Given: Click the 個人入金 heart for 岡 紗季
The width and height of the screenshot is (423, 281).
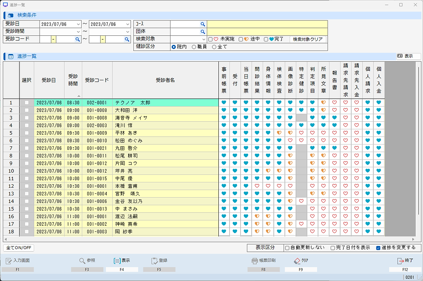Looking at the screenshot, I should coord(379,231).
